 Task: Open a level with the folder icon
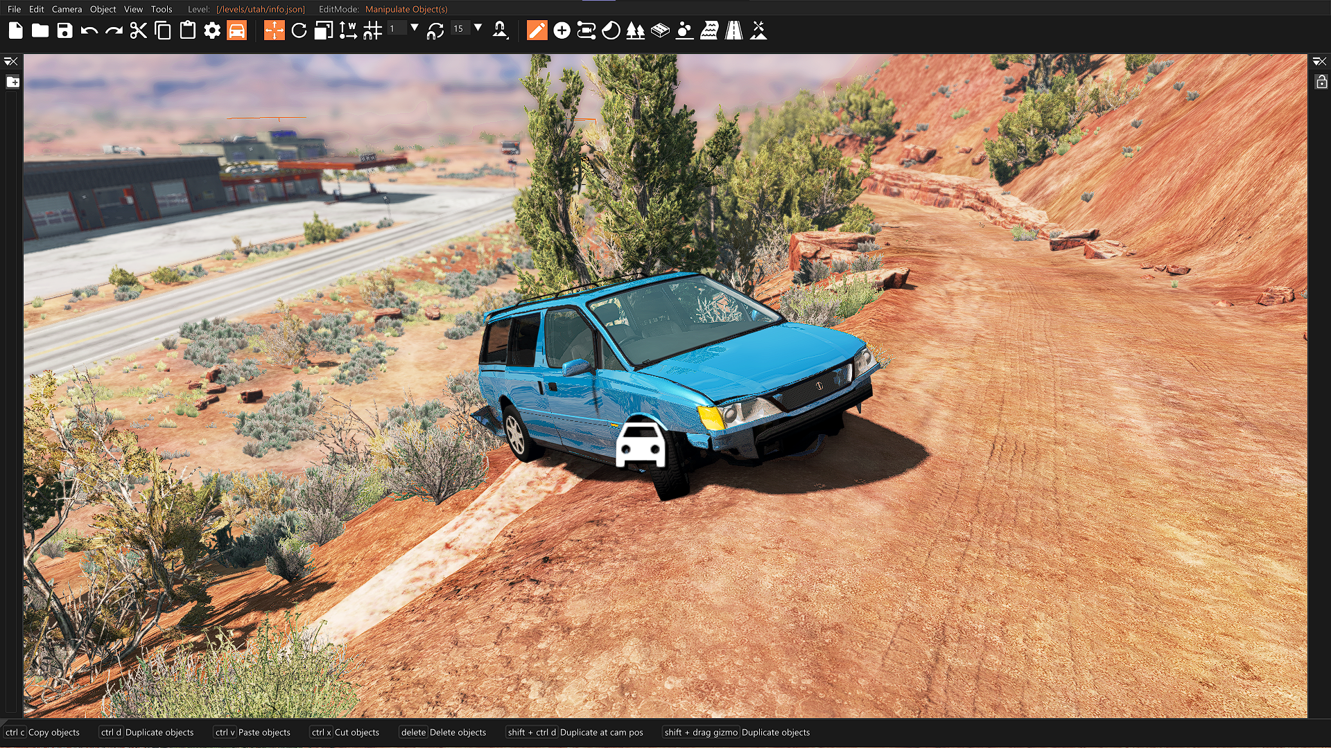point(40,30)
